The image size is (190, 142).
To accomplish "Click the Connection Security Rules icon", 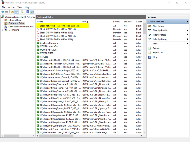I will click(x=6, y=27).
